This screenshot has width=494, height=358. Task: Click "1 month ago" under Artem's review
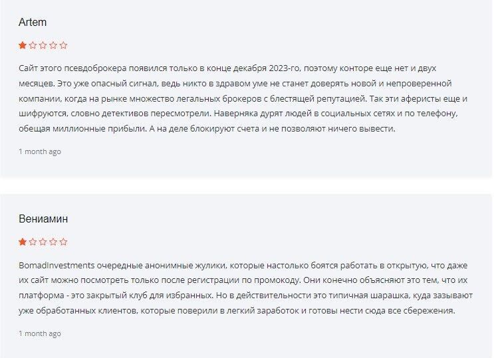40,151
